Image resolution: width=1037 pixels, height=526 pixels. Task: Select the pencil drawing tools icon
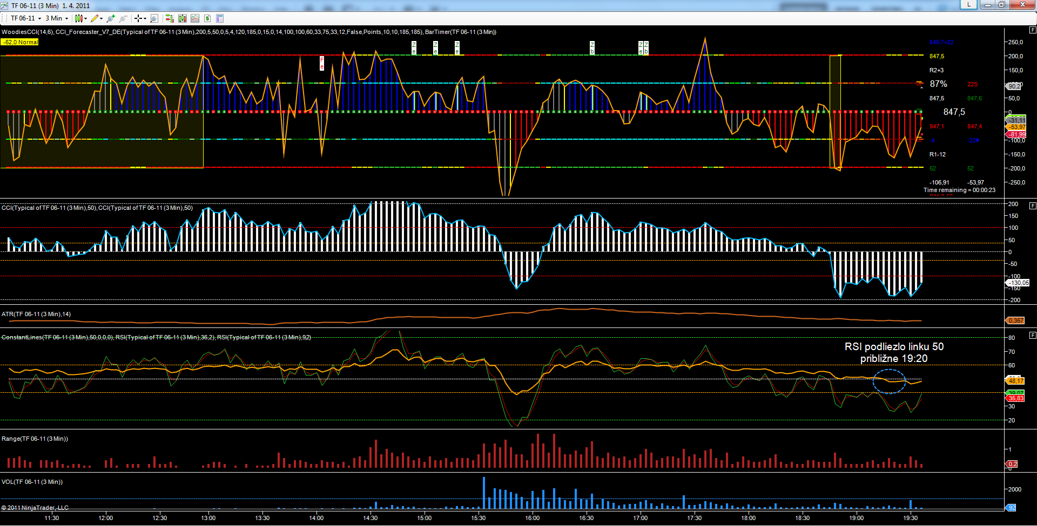click(95, 18)
